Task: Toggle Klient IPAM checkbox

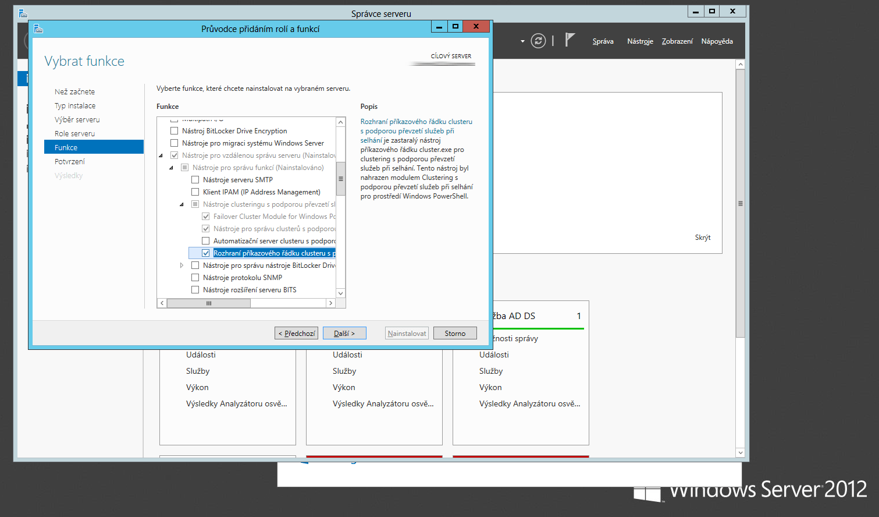Action: point(195,192)
